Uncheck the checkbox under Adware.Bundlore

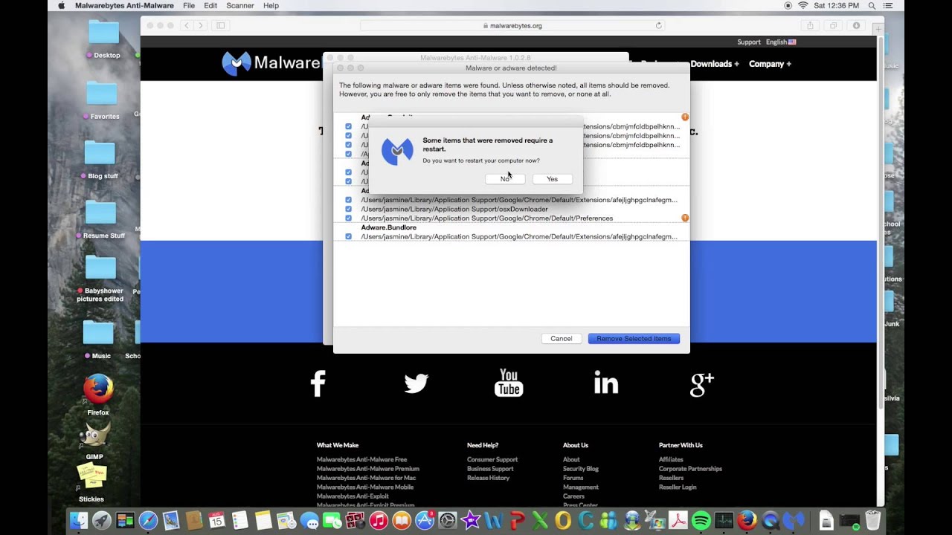tap(348, 236)
